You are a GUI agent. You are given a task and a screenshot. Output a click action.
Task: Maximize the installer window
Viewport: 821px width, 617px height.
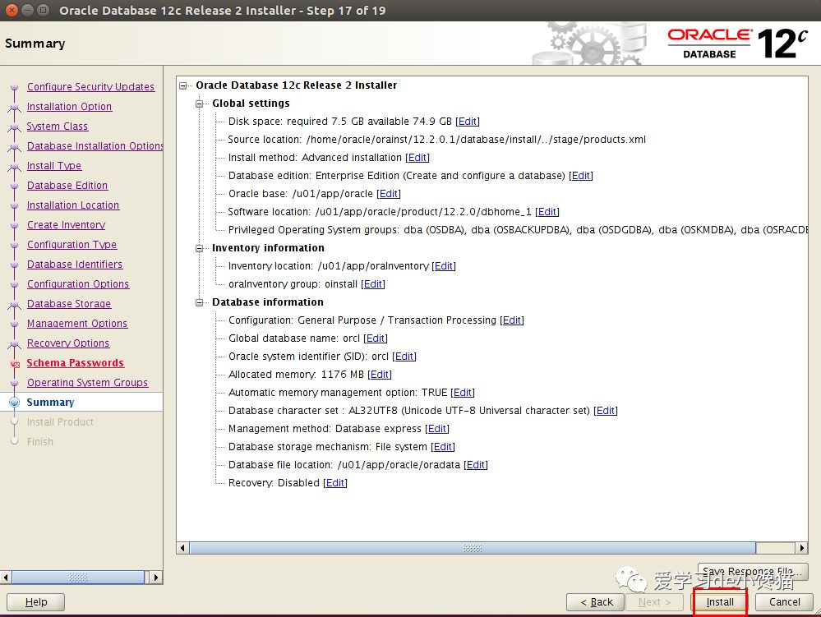tap(44, 10)
